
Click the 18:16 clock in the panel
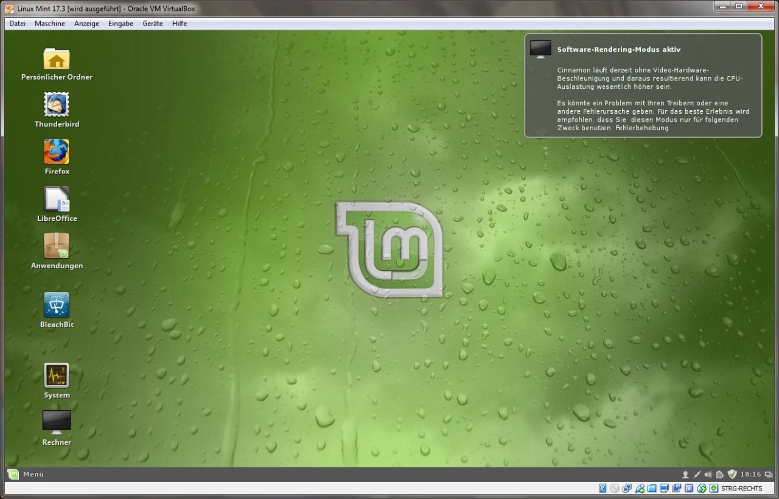click(750, 474)
